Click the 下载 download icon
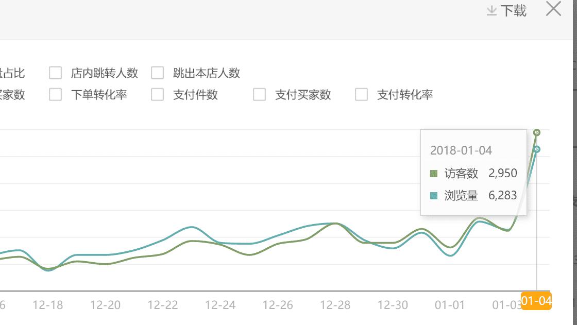 pos(491,10)
